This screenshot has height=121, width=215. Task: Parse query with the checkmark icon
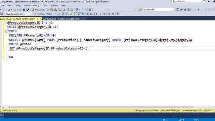(x=59, y=14)
